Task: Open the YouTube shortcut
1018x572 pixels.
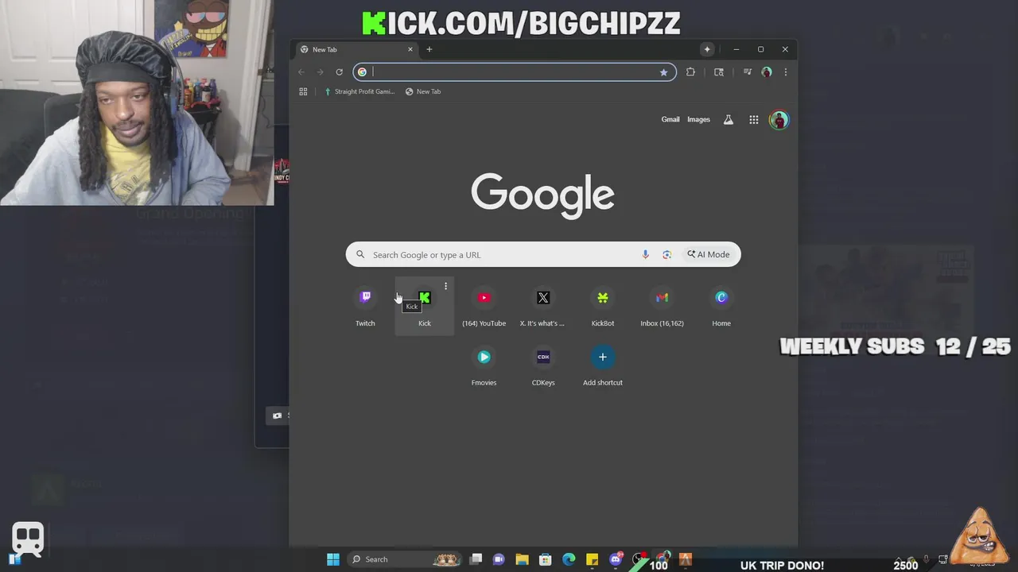Action: point(484,306)
